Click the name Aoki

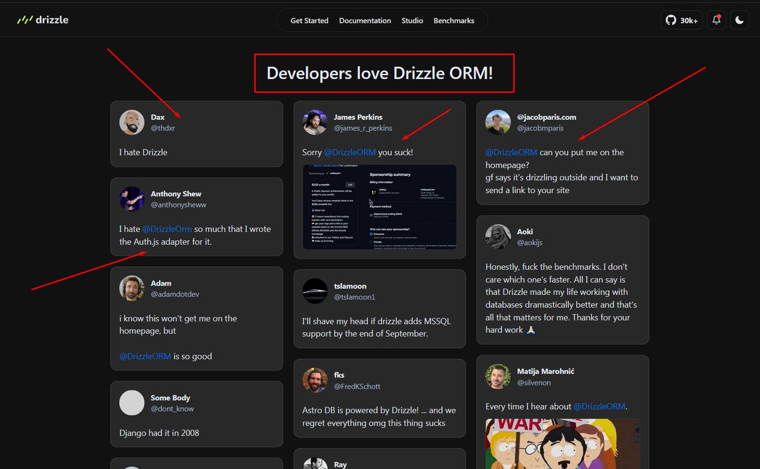[x=525, y=232]
